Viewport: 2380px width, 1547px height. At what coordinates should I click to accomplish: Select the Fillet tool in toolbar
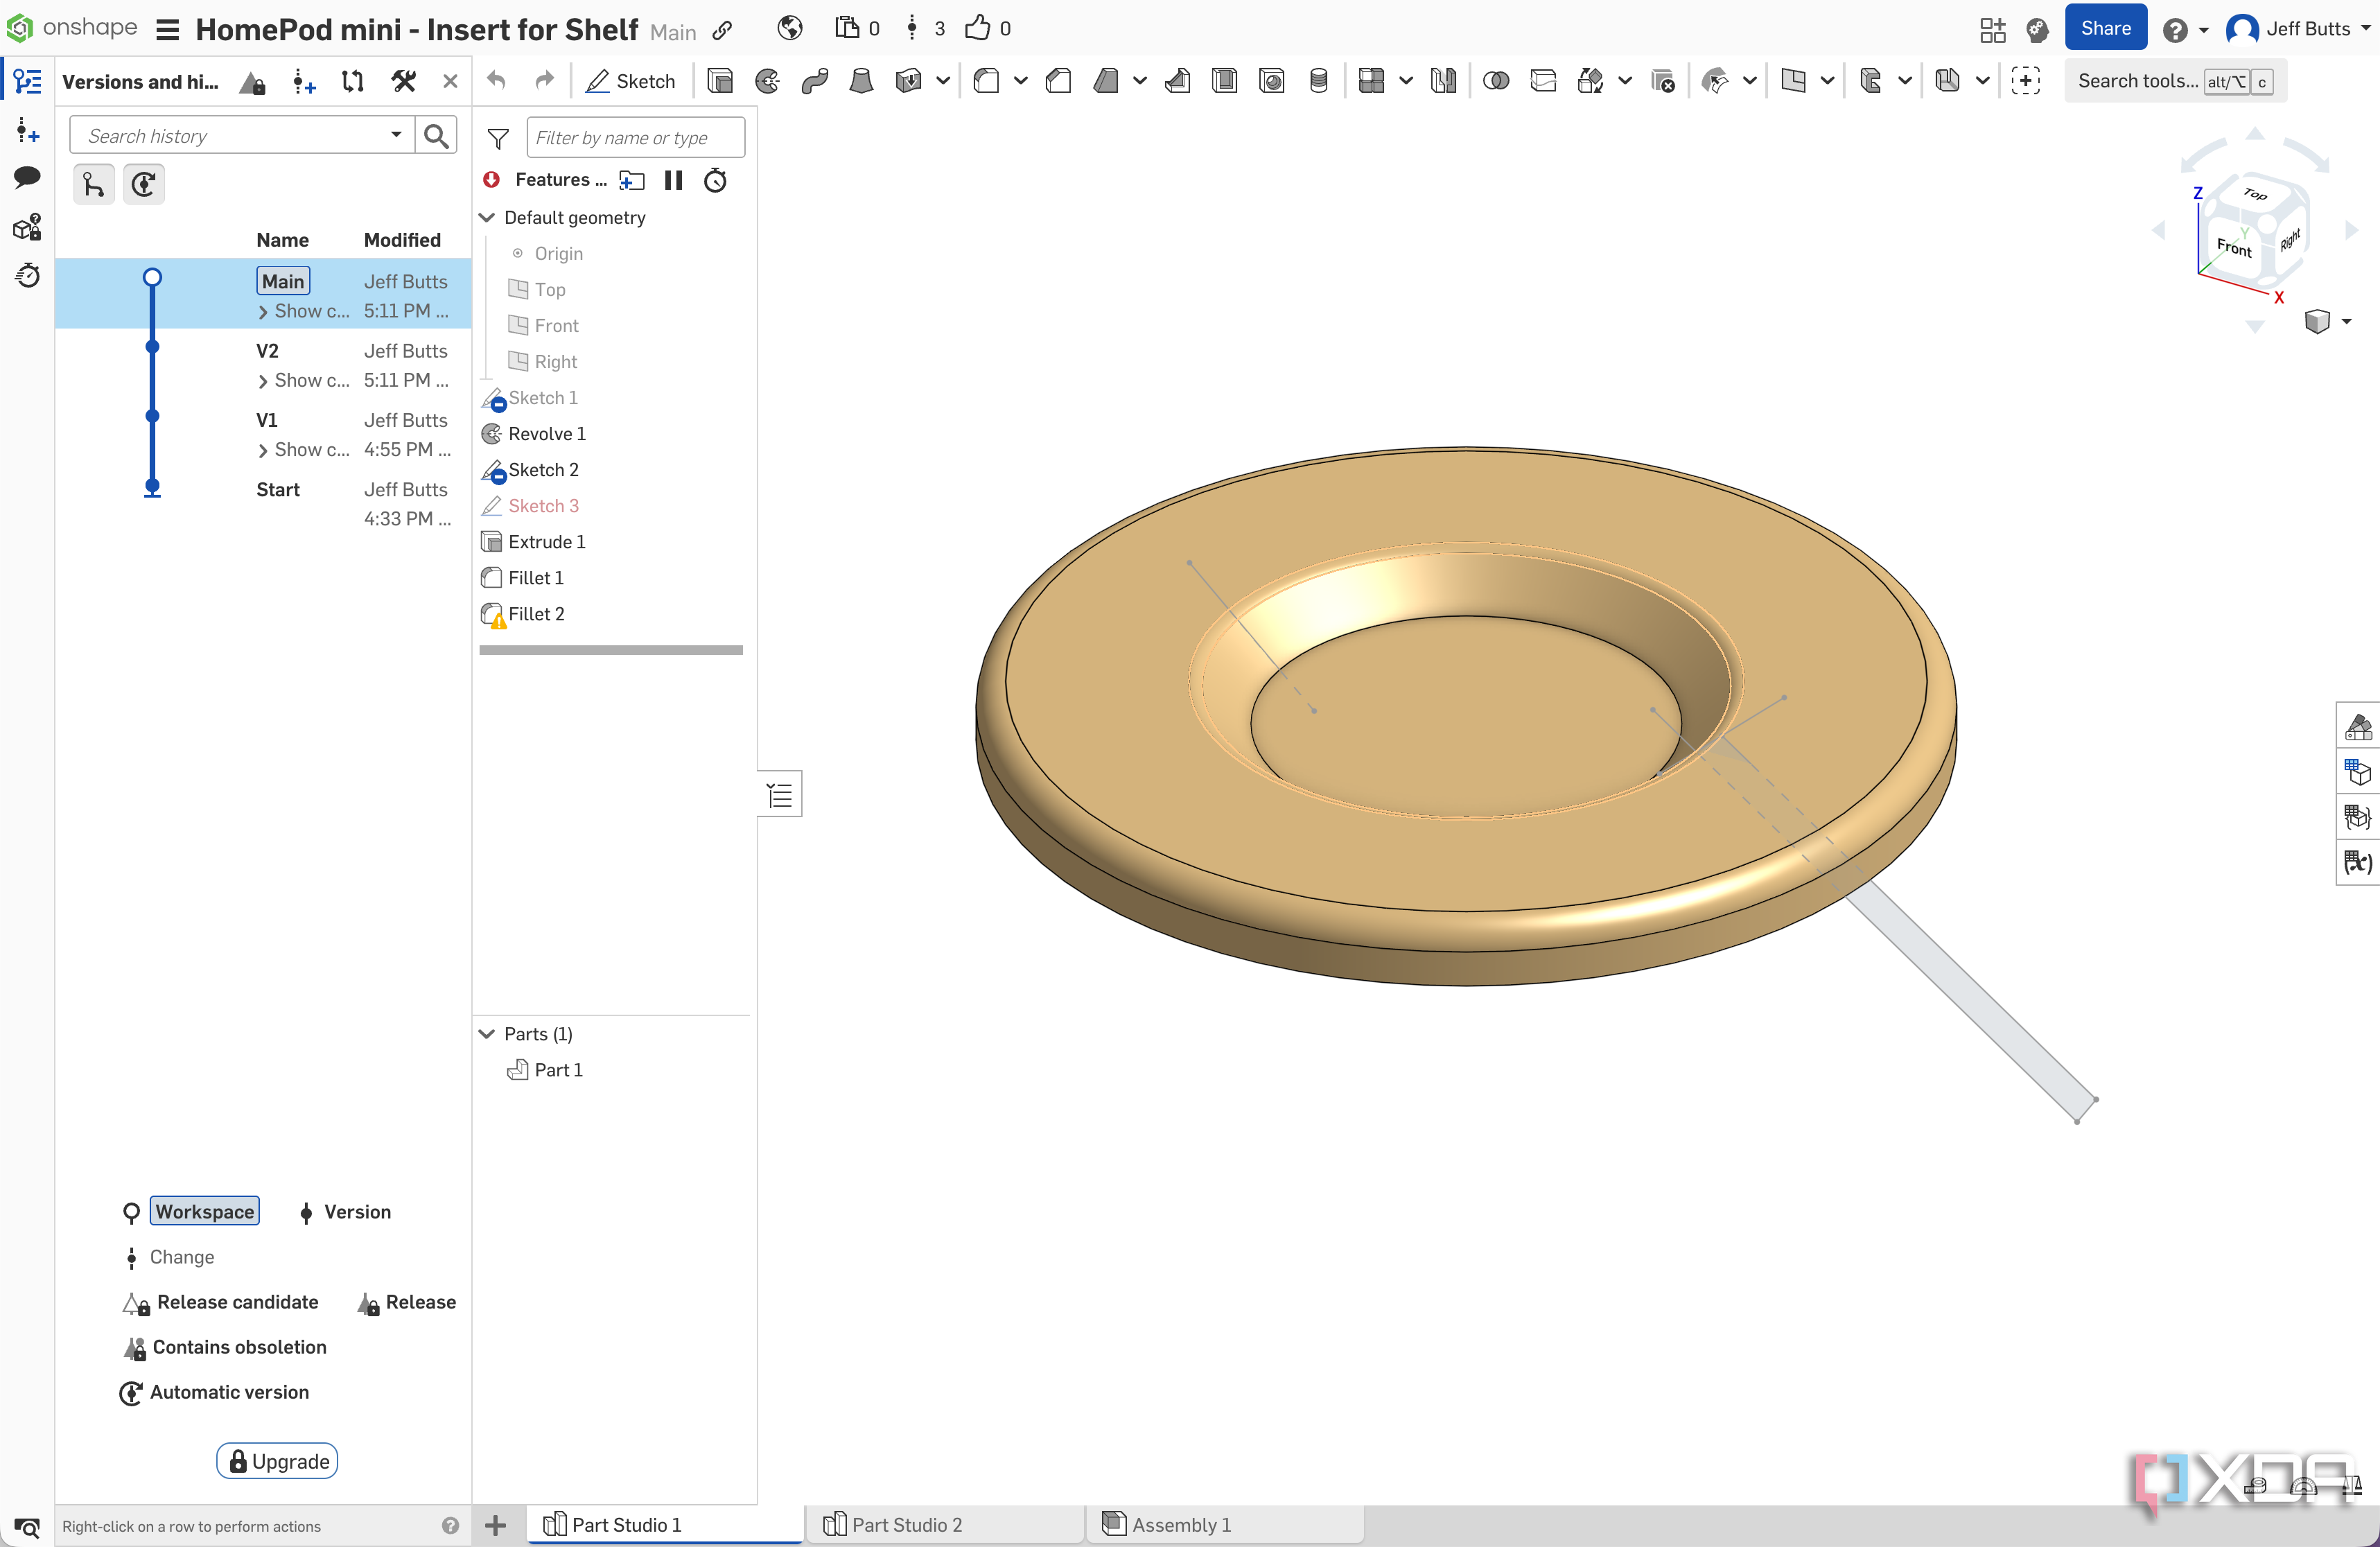click(x=986, y=81)
